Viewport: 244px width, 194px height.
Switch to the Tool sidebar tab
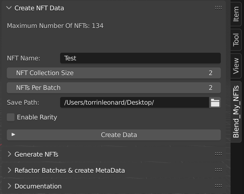(x=236, y=40)
